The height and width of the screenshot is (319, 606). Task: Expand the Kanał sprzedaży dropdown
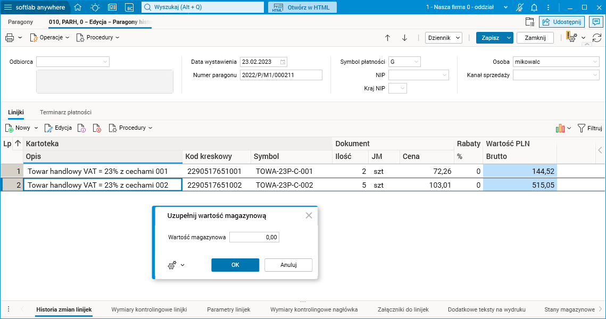coord(595,75)
